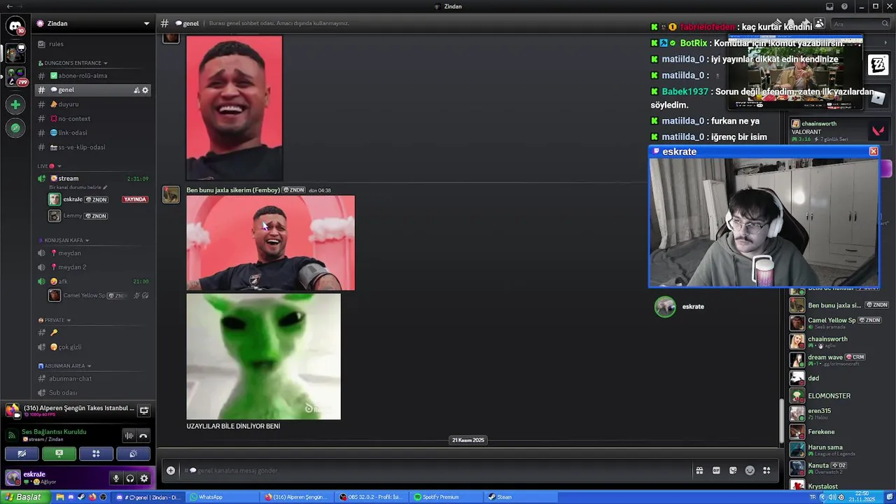The width and height of the screenshot is (896, 504).
Task: Open noise suppression waveform icon
Action: click(129, 435)
